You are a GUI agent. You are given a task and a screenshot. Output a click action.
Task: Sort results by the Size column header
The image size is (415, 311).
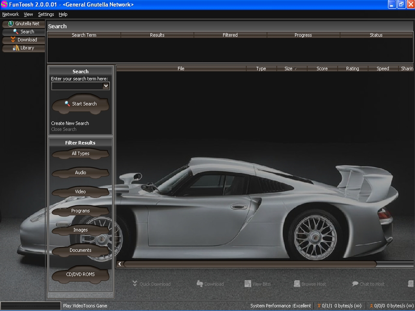click(289, 68)
